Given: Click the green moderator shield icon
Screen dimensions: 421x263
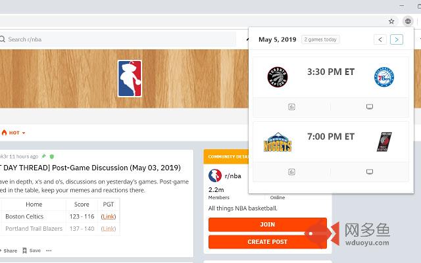Looking at the screenshot, I should pyautogui.click(x=52, y=156).
